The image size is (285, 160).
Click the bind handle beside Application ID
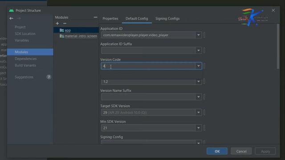(204, 35)
